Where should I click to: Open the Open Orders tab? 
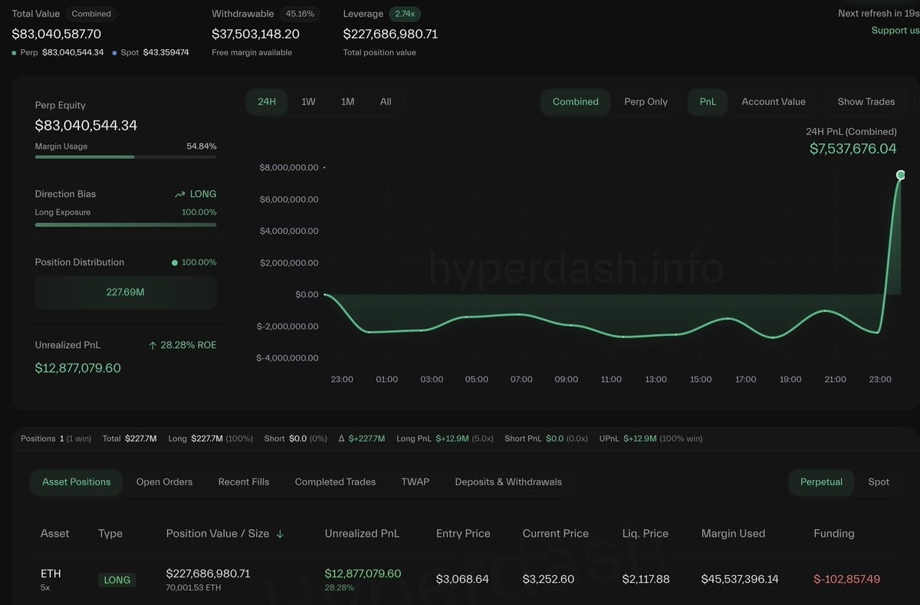pos(164,482)
